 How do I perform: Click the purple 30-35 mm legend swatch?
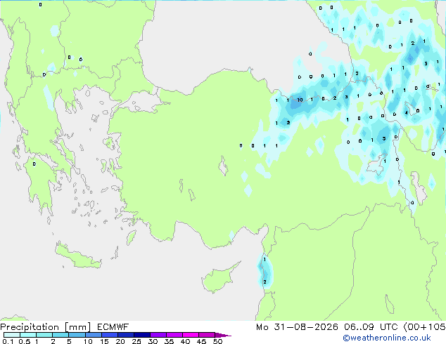[x=158, y=335]
